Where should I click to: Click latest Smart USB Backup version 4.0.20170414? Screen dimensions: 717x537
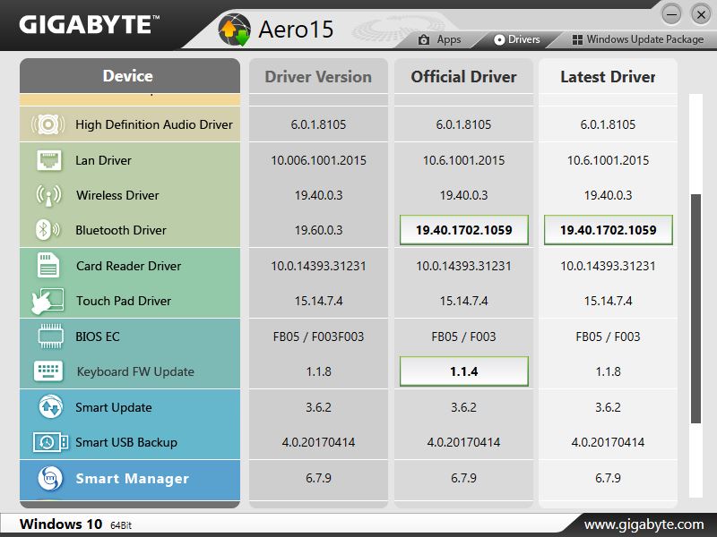(608, 442)
